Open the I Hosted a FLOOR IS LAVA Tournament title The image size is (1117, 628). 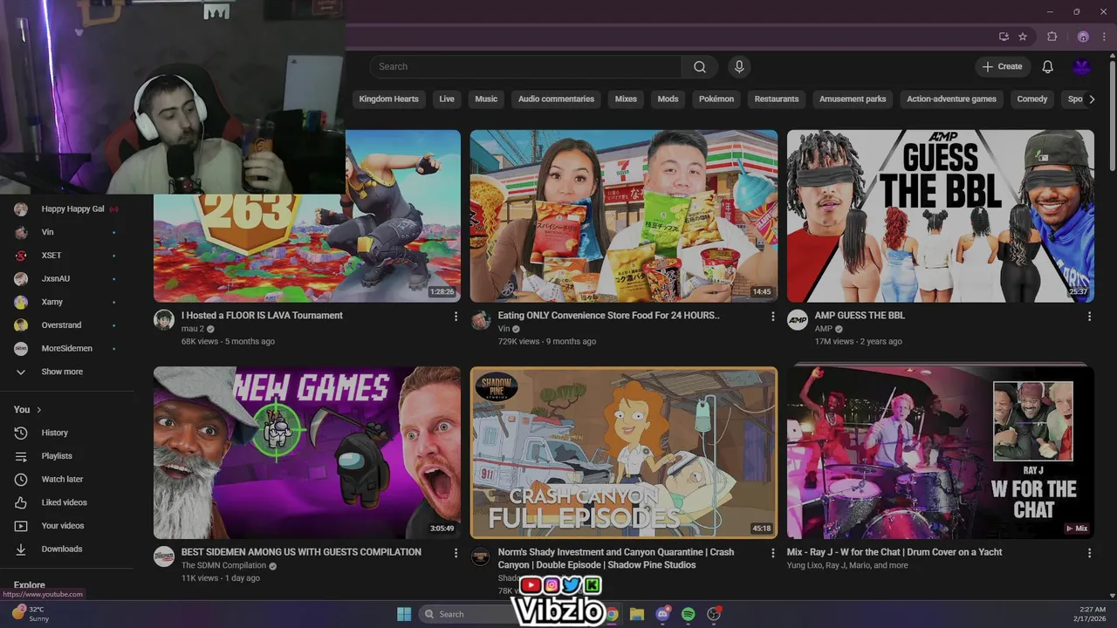pyautogui.click(x=262, y=316)
